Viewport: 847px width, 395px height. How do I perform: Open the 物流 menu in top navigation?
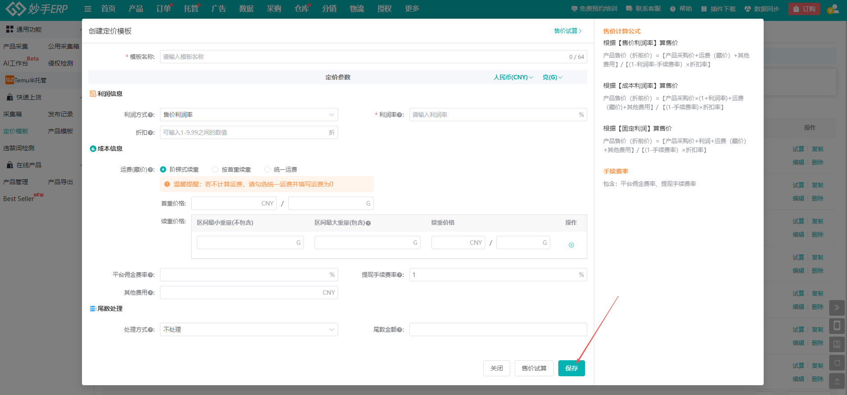[x=357, y=9]
